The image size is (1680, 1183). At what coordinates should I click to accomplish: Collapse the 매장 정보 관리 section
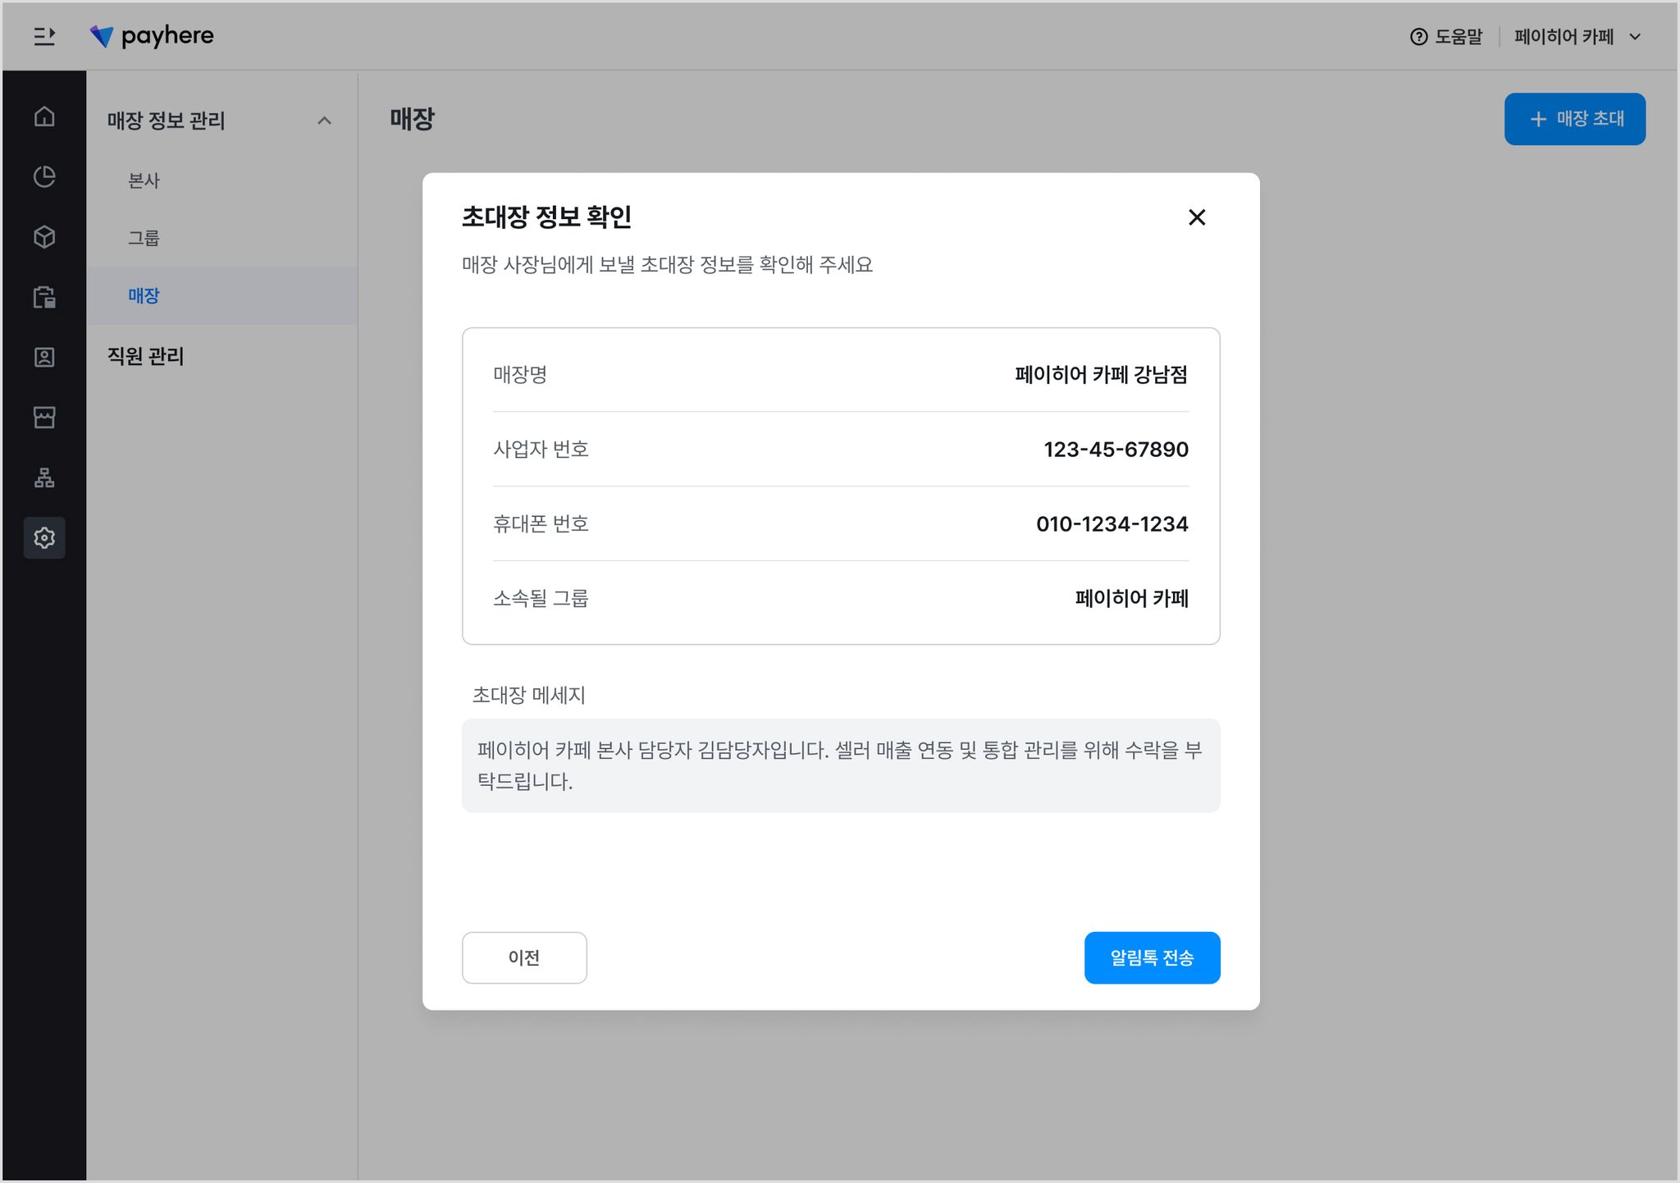click(x=324, y=121)
